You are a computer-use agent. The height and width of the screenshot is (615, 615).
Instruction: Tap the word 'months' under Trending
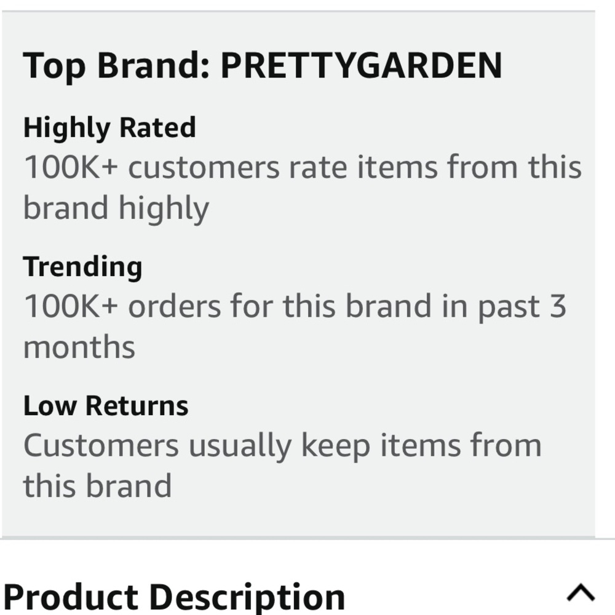click(79, 348)
